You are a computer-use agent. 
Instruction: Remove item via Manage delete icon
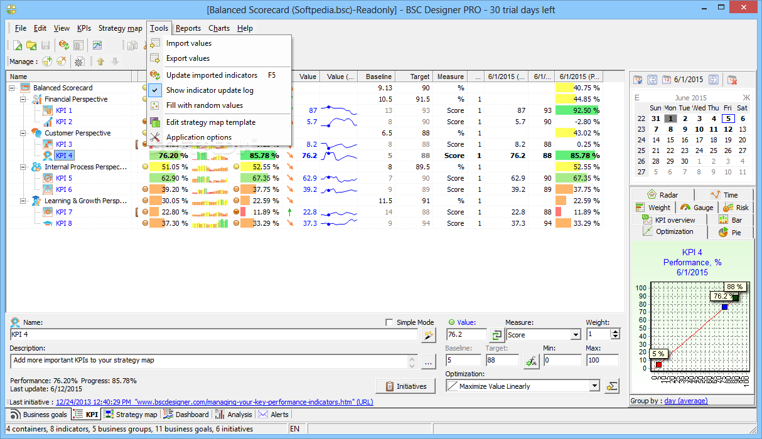point(61,61)
